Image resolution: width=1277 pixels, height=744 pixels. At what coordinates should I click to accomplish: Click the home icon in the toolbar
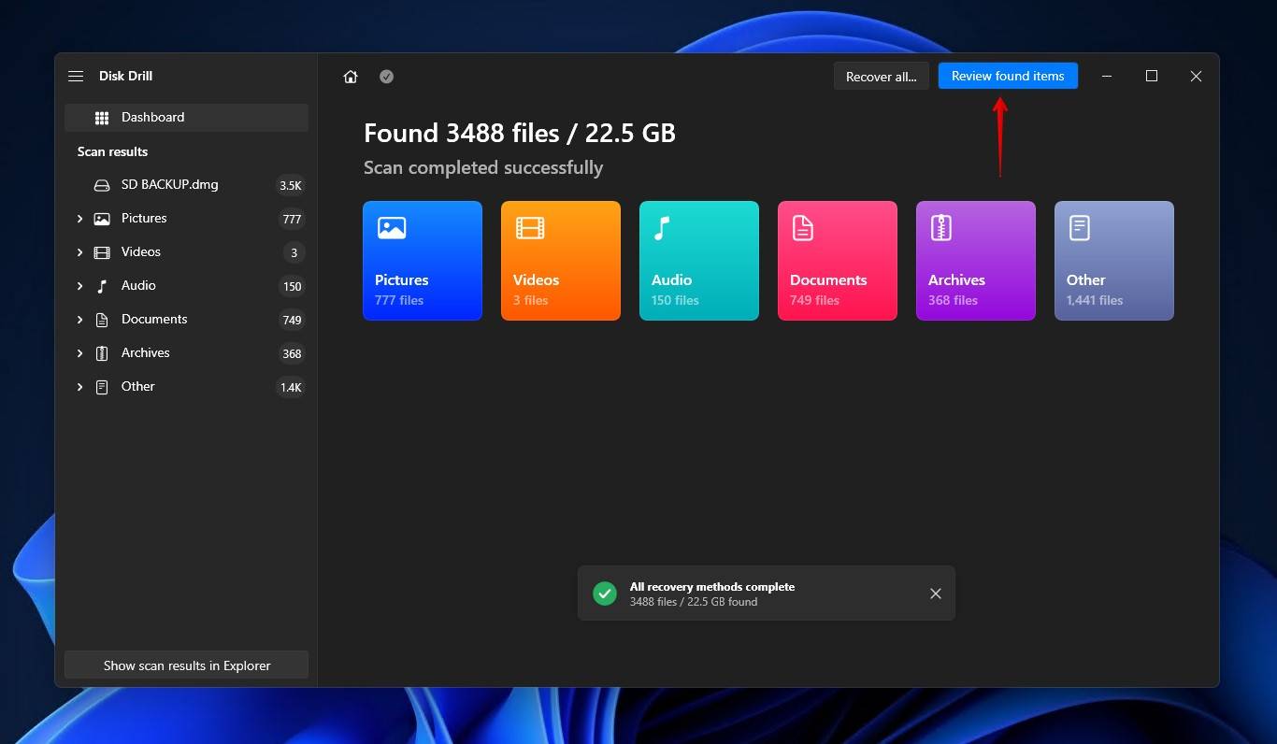click(x=351, y=77)
